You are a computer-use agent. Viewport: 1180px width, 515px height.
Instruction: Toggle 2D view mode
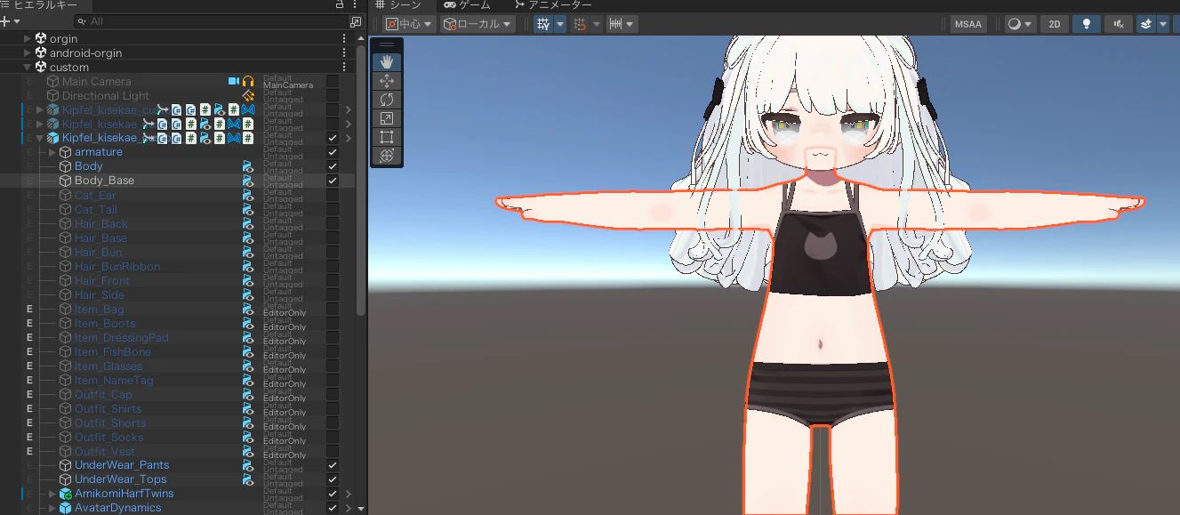click(x=1054, y=24)
